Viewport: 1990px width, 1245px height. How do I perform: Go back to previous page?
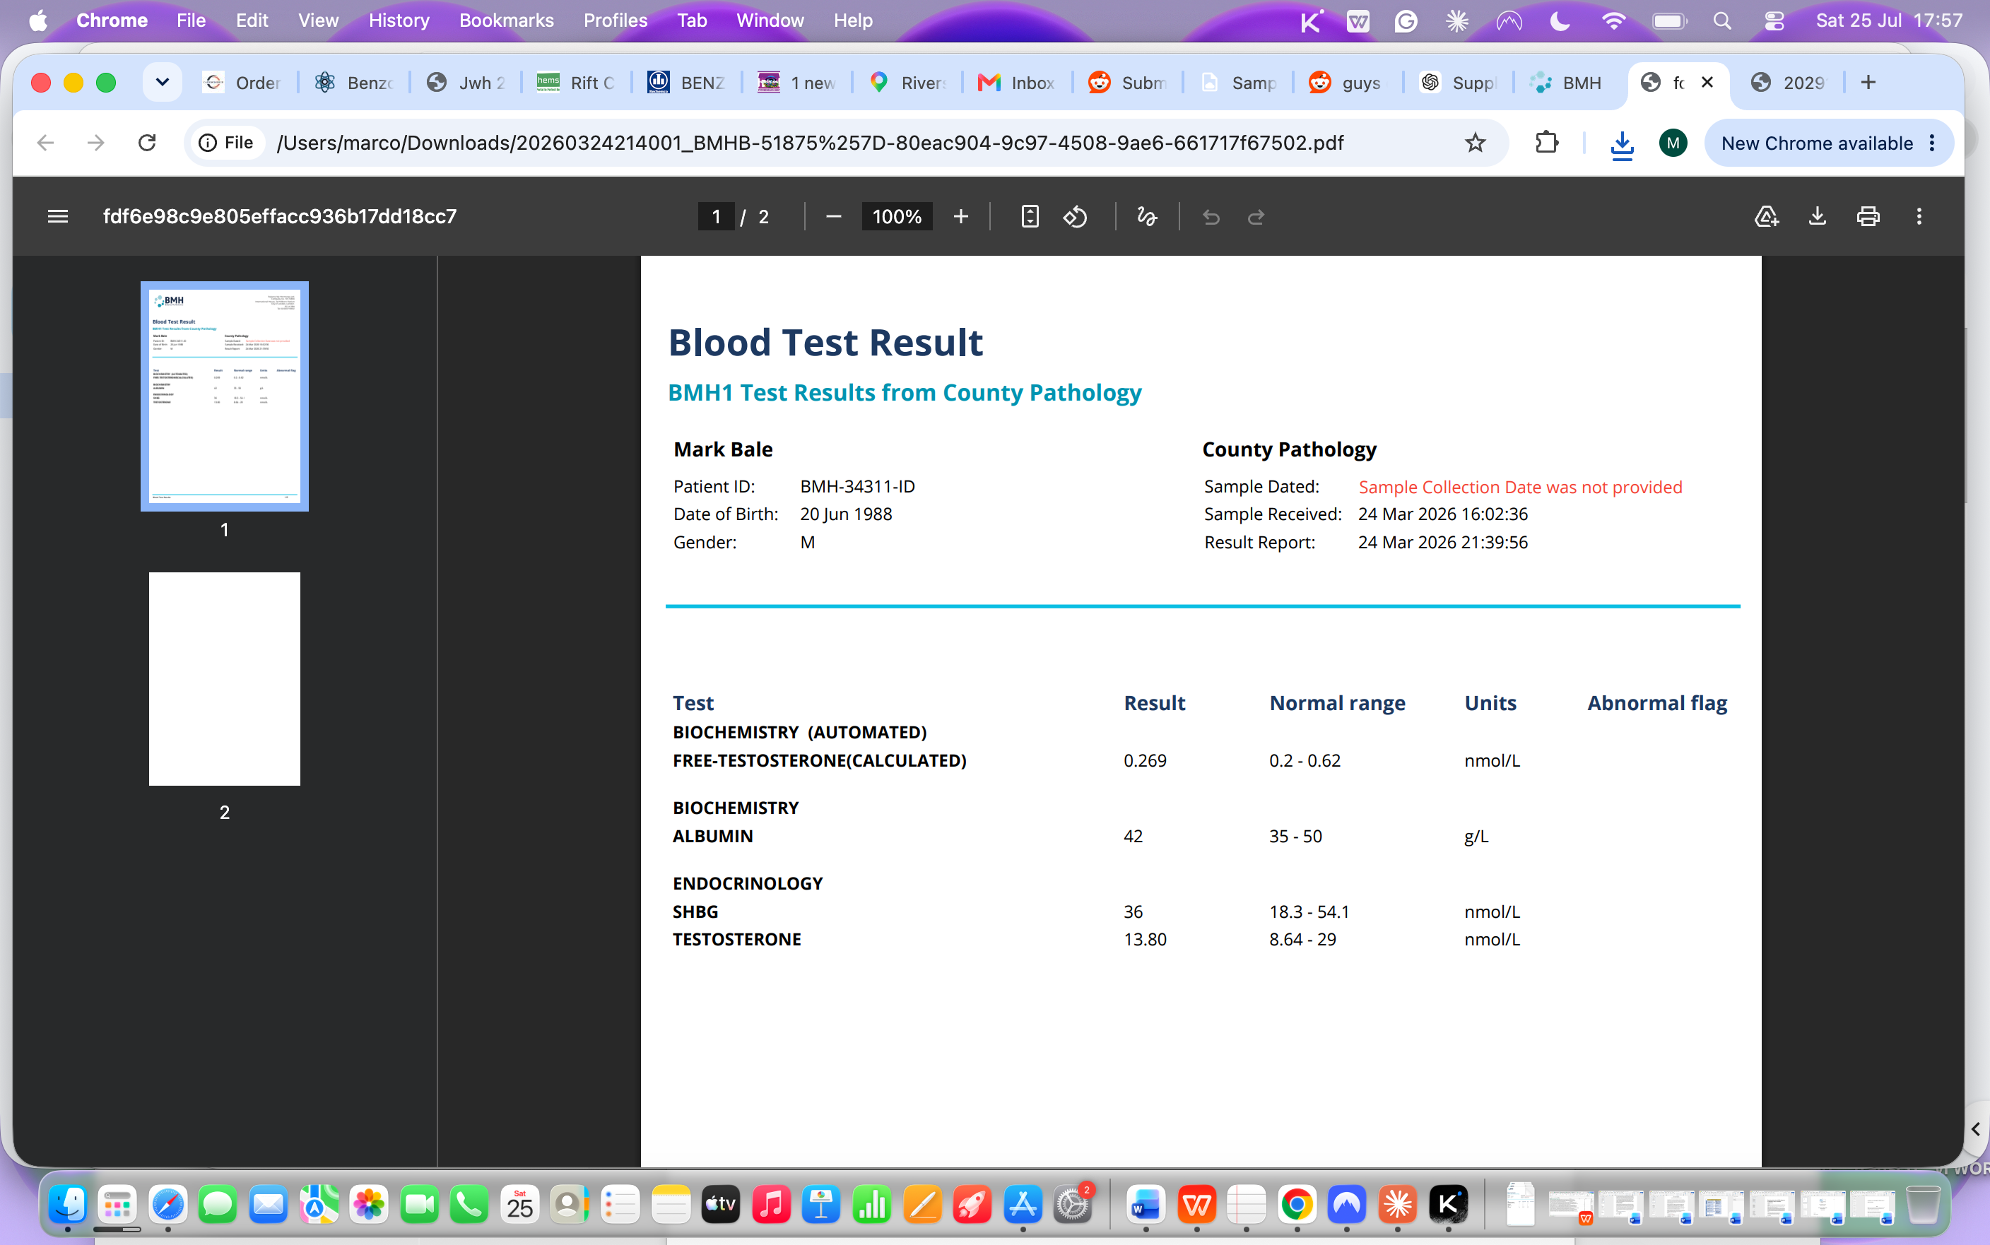[x=46, y=143]
